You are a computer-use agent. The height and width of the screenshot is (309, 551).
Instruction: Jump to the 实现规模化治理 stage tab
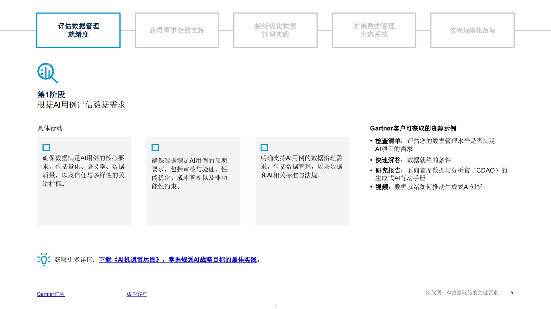472,30
